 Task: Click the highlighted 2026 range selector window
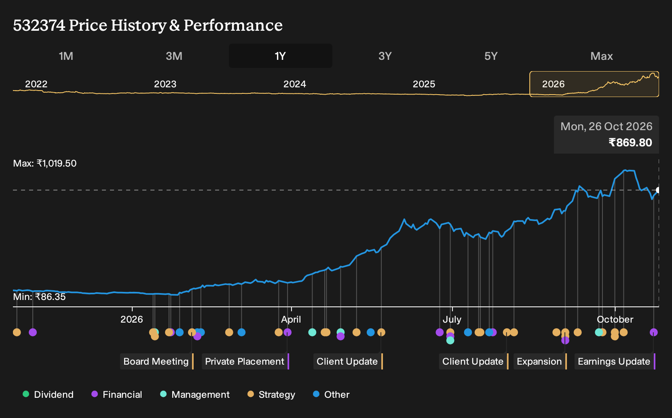[594, 84]
